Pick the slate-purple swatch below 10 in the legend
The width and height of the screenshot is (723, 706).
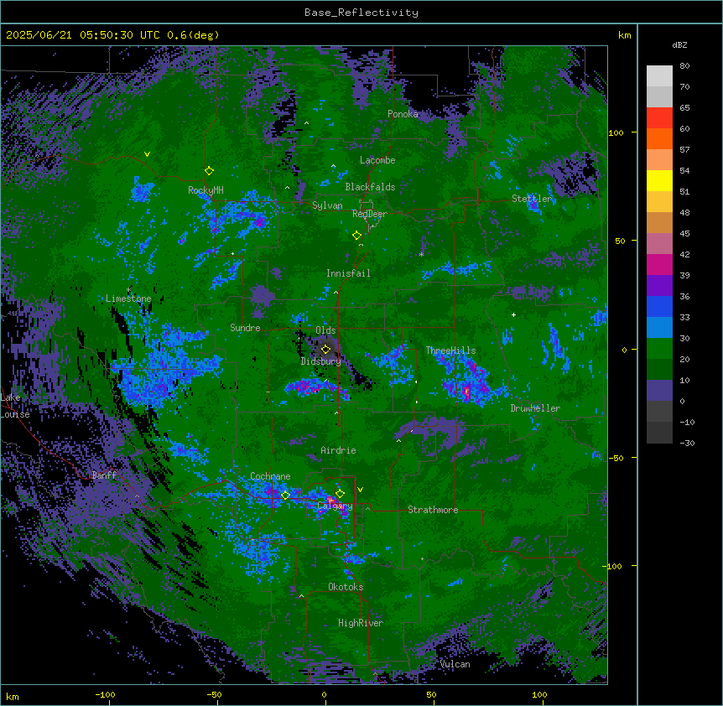659,391
